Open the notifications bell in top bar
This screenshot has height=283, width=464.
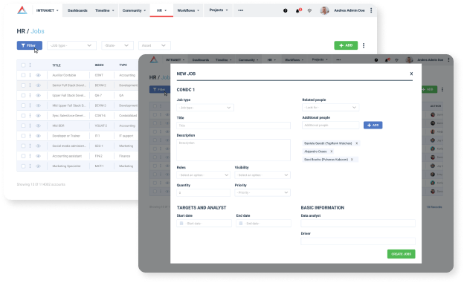(x=297, y=10)
